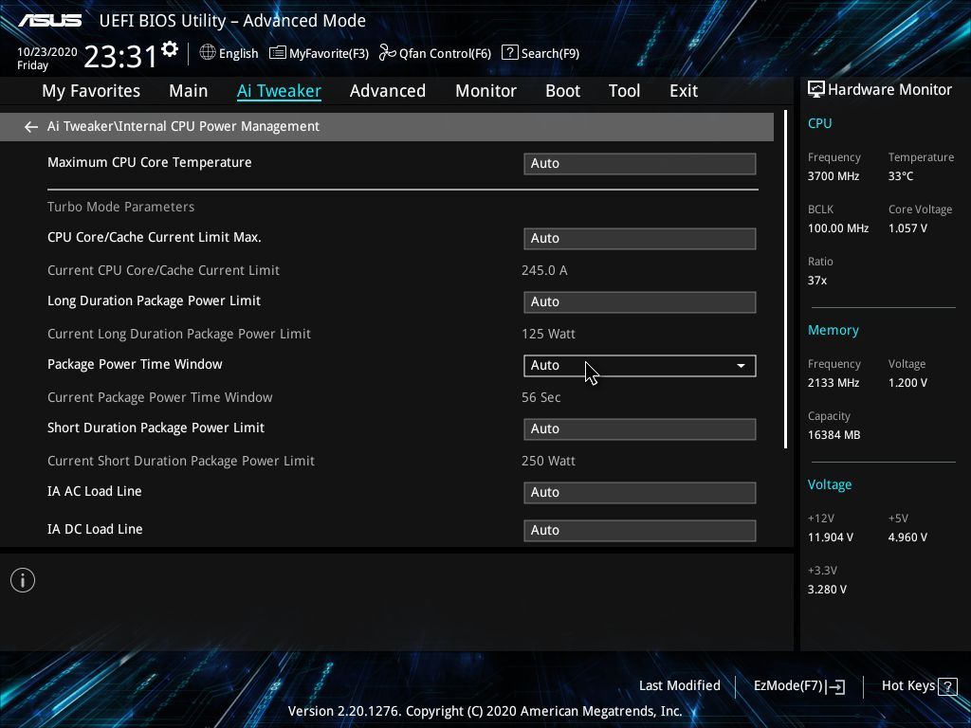971x728 pixels.
Task: Click the Maximum CPU Core Temperature field
Action: (640, 163)
